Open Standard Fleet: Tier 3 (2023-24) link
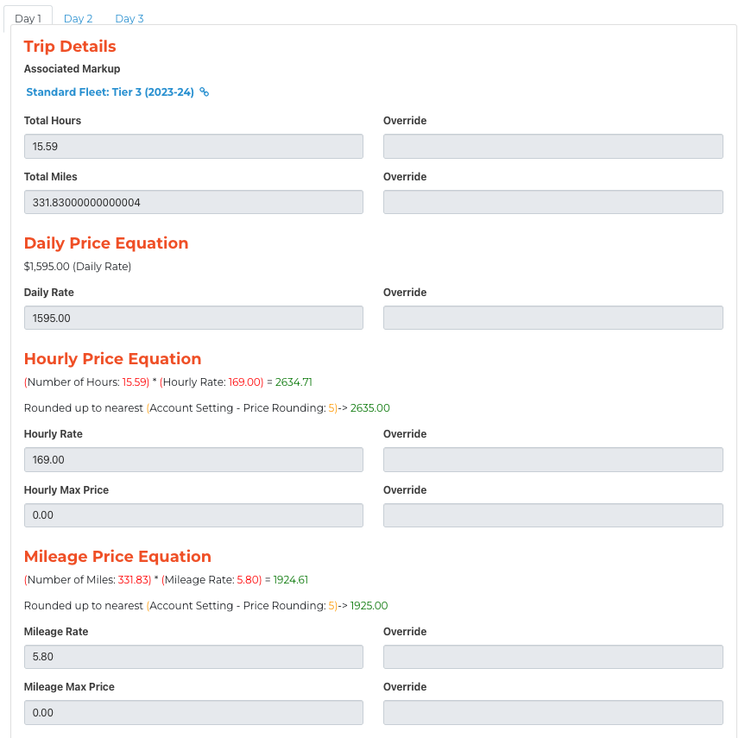 110,91
